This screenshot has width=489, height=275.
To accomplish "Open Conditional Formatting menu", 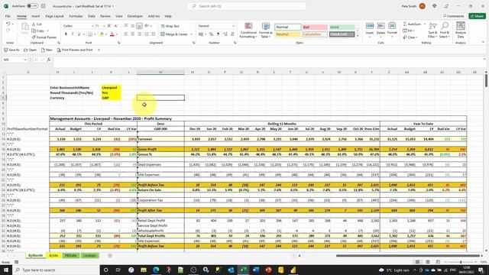I will click(x=248, y=31).
